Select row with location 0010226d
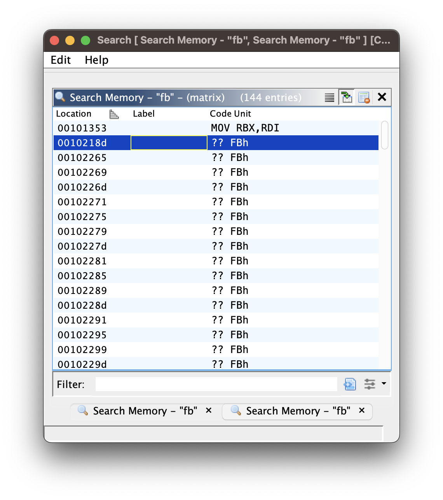 click(x=216, y=187)
